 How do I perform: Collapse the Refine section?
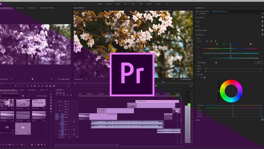(196, 66)
